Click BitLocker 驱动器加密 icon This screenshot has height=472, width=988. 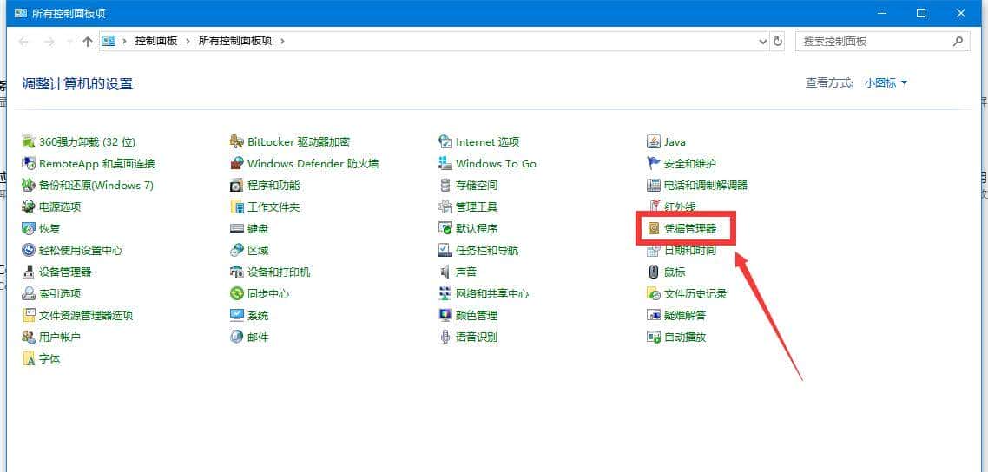[x=237, y=141]
